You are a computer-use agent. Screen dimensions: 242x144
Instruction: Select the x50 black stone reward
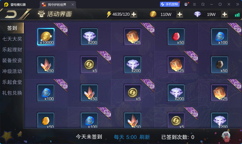[x=219, y=65]
